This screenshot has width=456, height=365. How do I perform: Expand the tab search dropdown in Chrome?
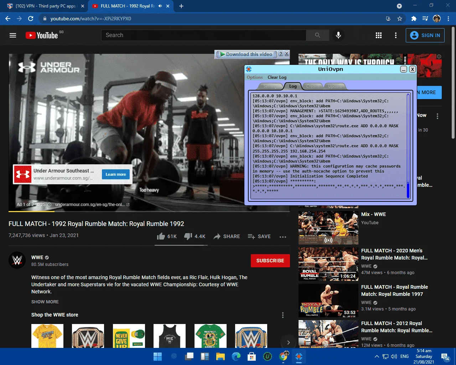click(x=399, y=6)
